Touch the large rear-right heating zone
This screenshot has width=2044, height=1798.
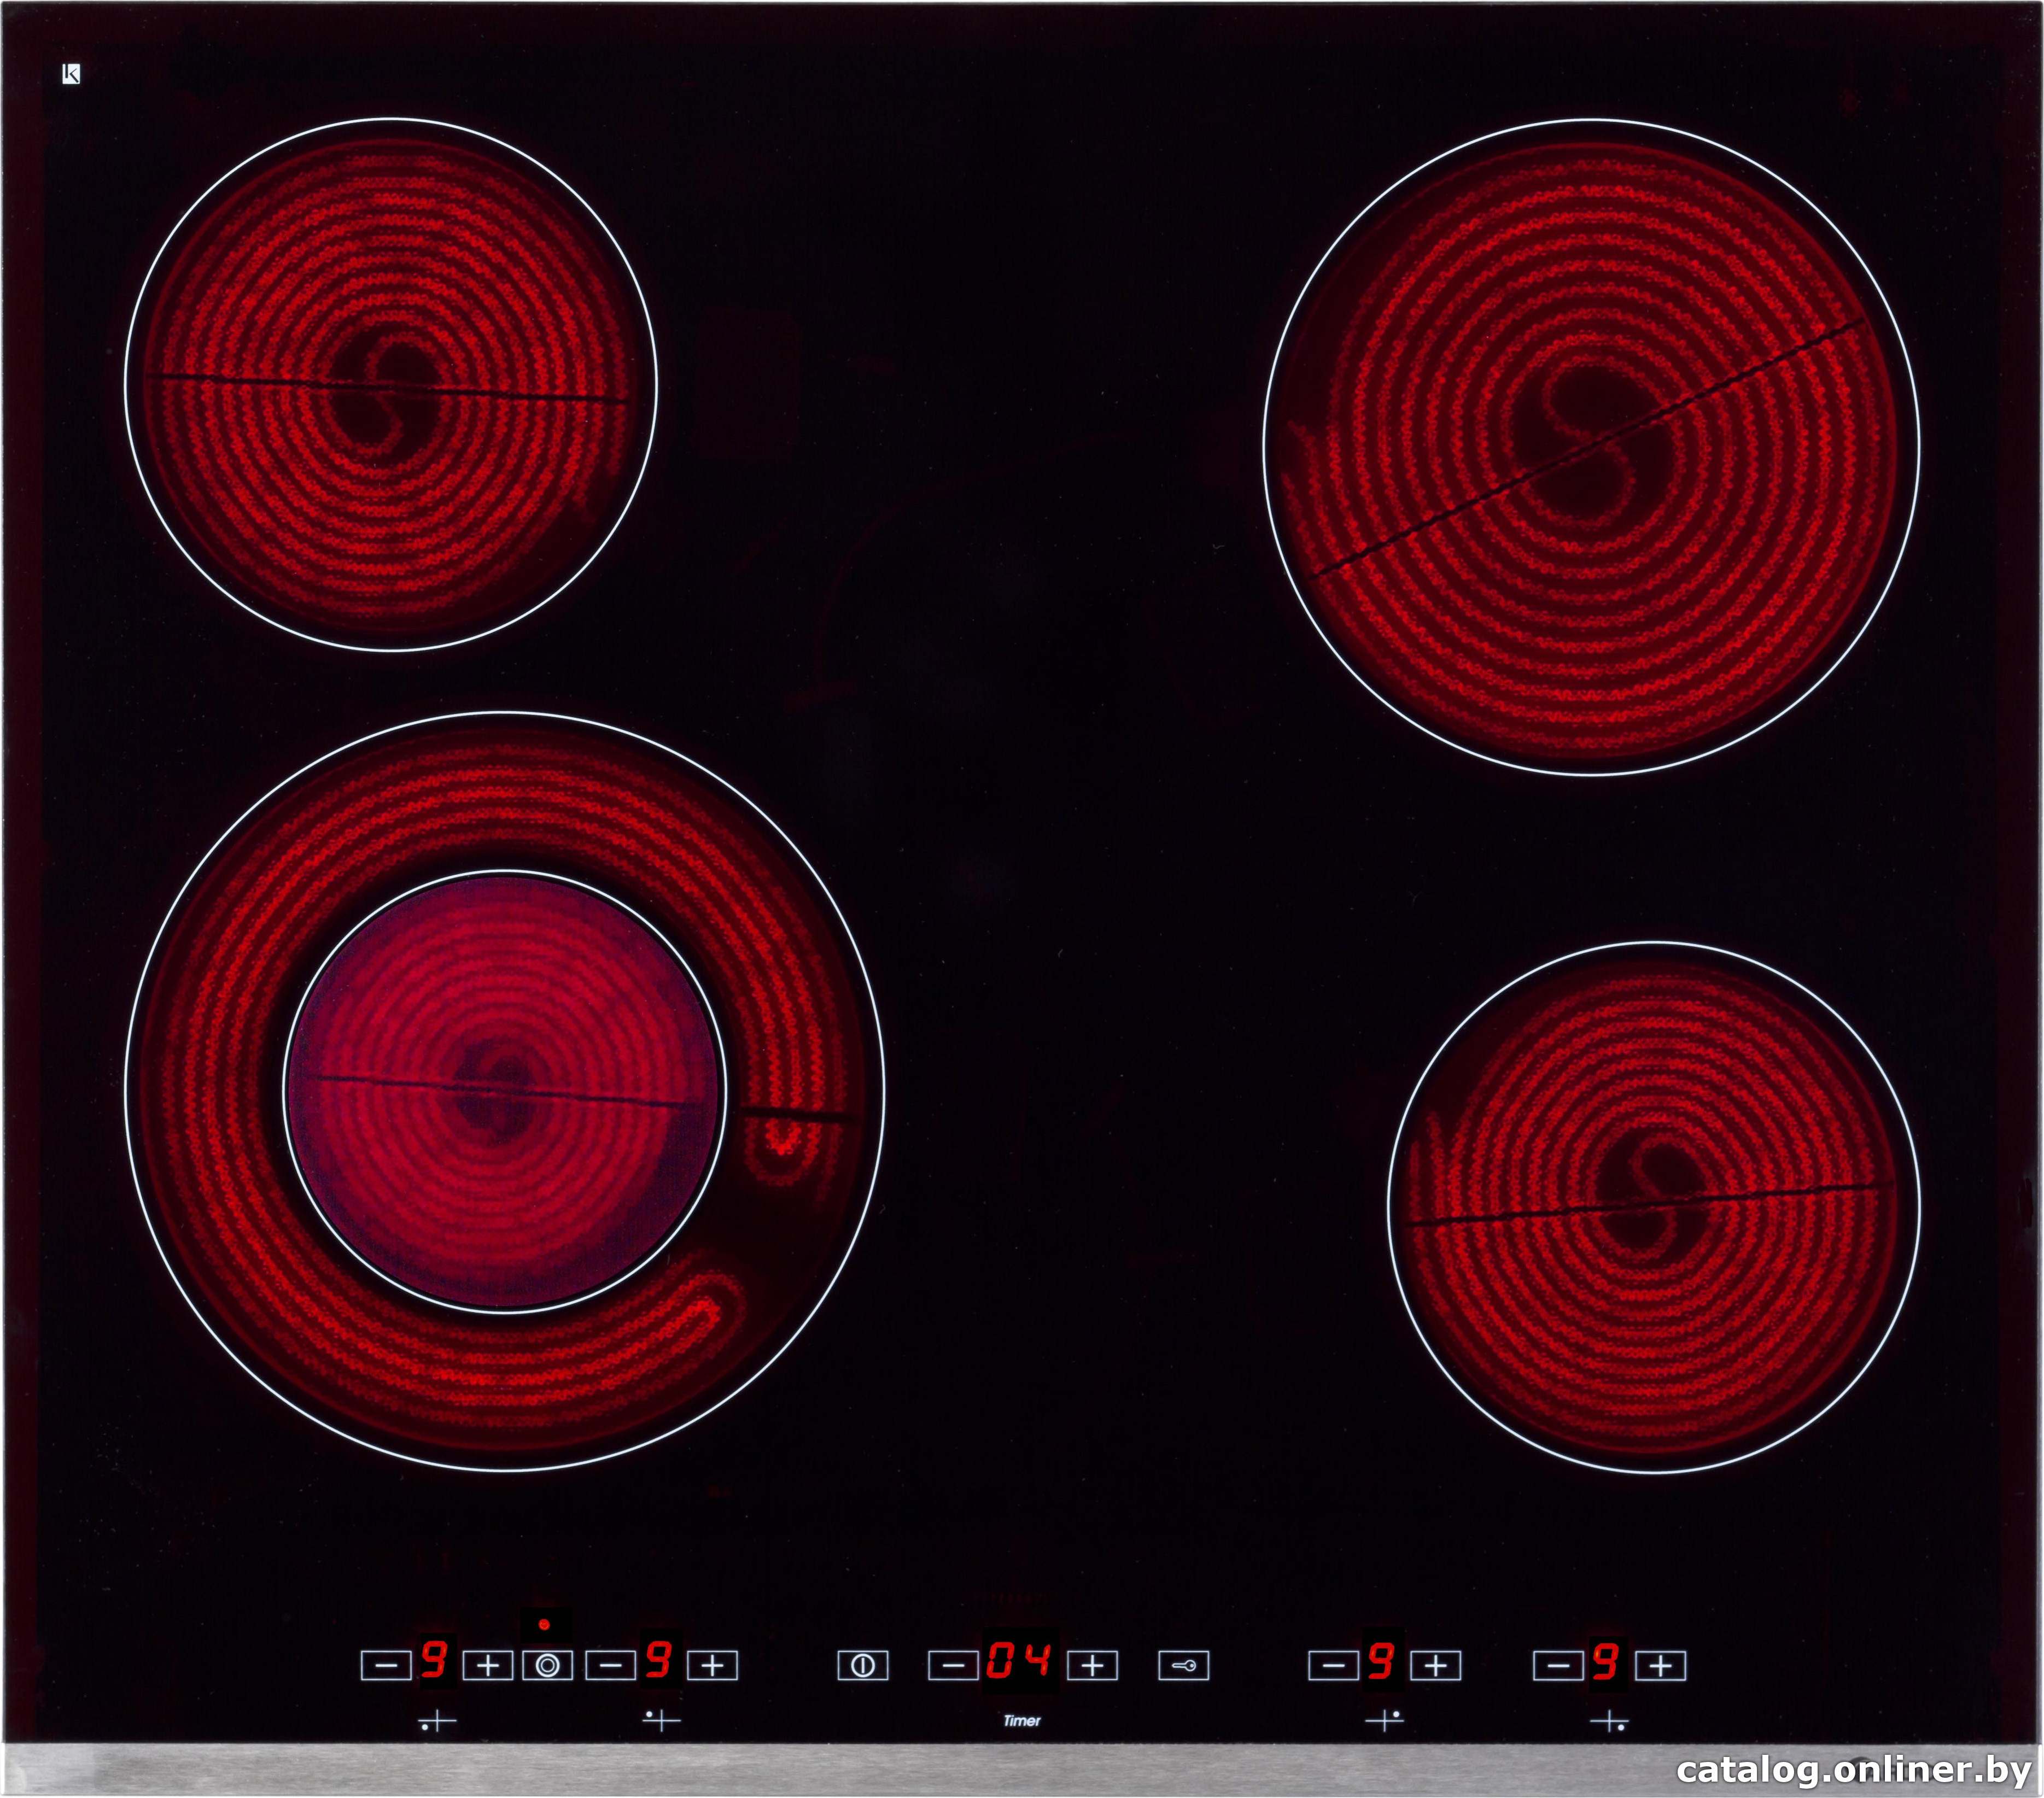pos(1591,447)
